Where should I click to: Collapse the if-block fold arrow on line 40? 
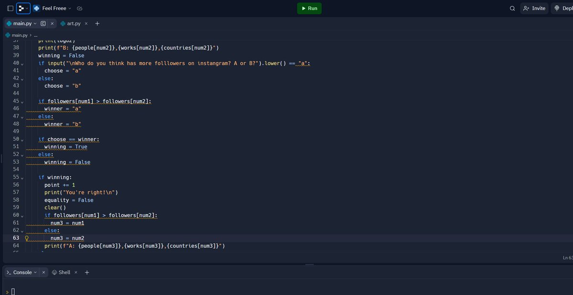point(22,63)
